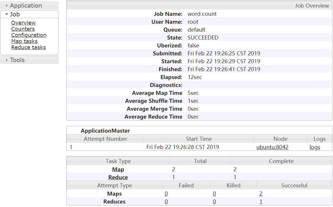Click the Map task type link
Viewport: 333px width, 207px height.
click(118, 169)
